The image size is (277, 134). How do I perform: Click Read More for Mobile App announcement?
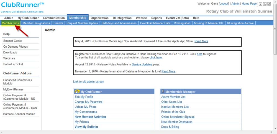coord(201,41)
